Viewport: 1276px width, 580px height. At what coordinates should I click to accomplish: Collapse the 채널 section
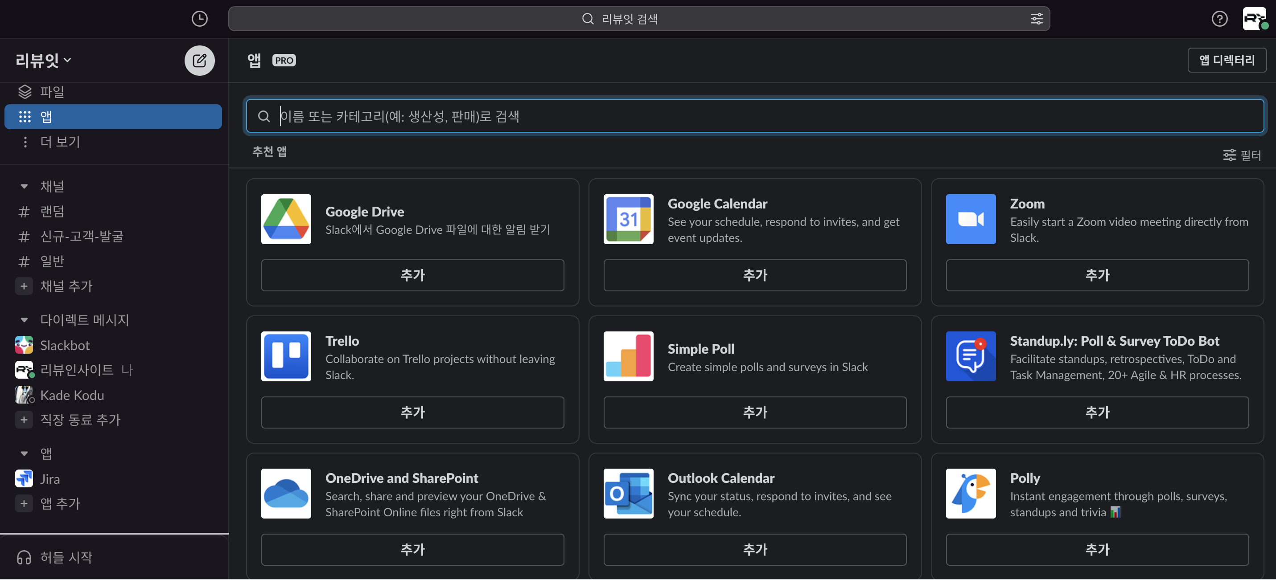pyautogui.click(x=24, y=187)
